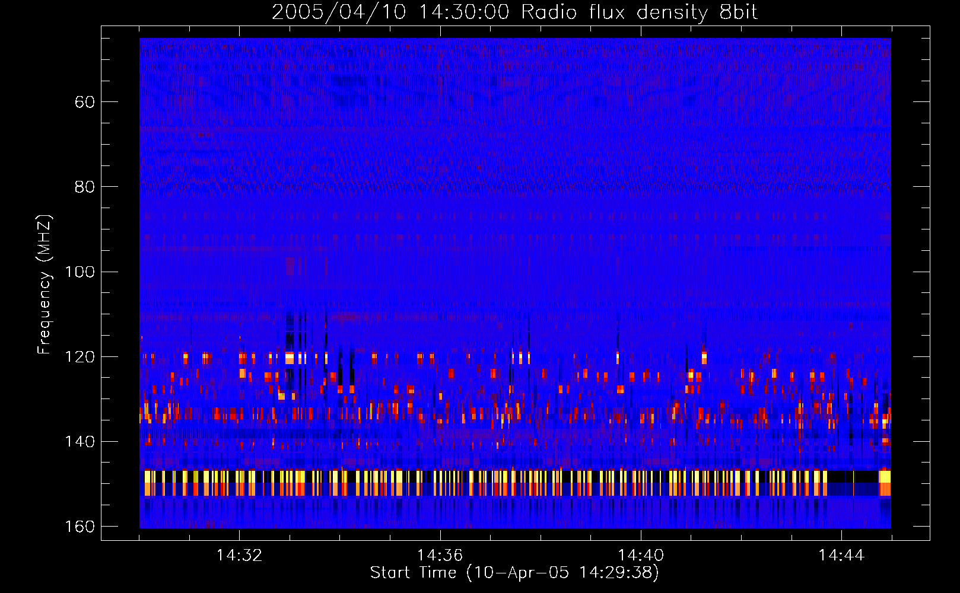Screen dimensions: 960x593
Task: Click the 120 MHz frequency tick label
Action: 80,356
